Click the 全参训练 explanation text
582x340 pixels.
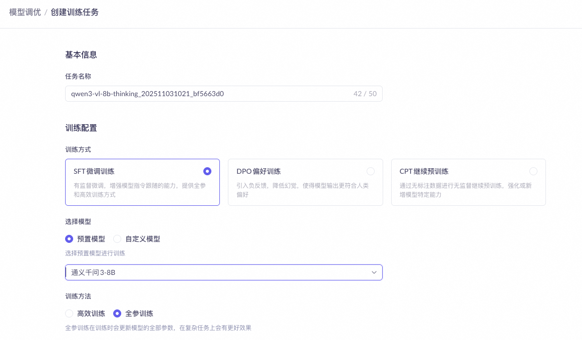(x=158, y=328)
